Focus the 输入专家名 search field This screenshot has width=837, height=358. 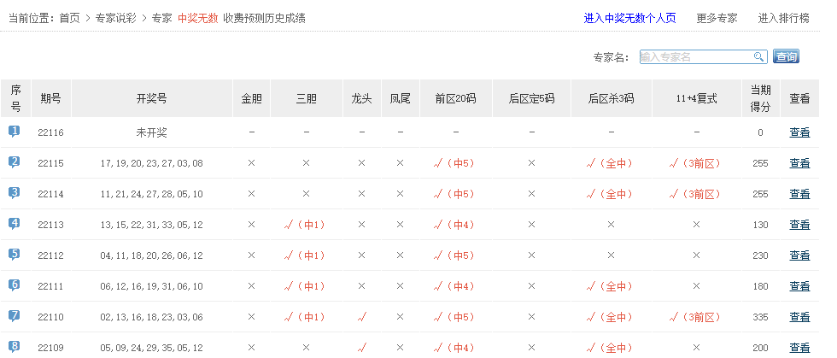pyautogui.click(x=695, y=57)
